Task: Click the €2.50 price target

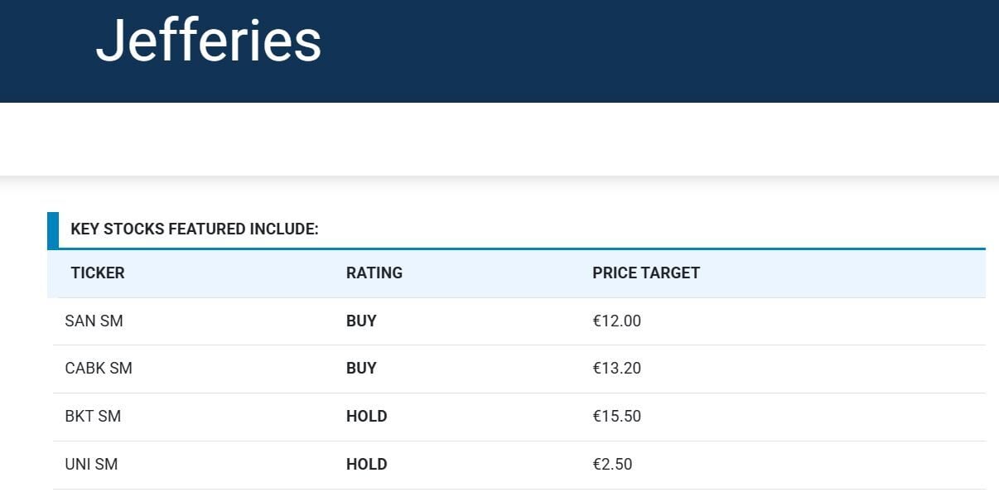Action: 612,465
